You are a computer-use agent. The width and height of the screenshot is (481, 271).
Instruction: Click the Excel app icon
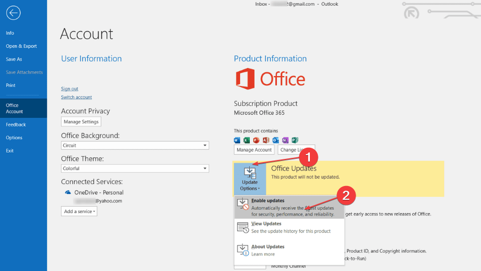[247, 140]
